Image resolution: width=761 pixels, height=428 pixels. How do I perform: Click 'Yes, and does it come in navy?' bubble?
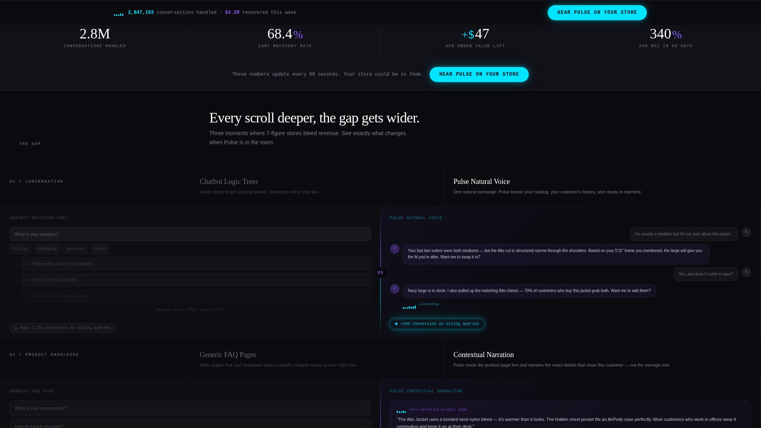(706, 274)
